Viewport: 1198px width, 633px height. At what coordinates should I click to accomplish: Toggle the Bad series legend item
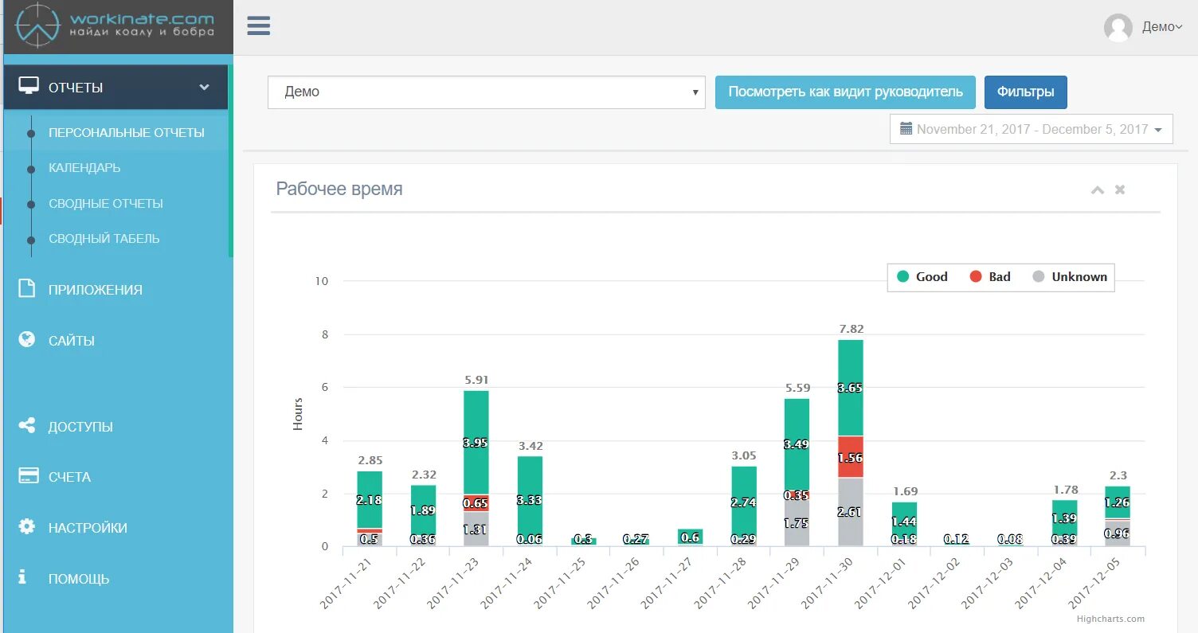coord(990,277)
